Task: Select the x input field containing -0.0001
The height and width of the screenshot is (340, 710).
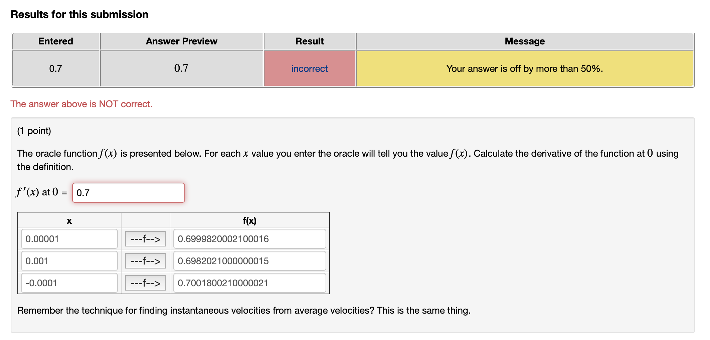Action: (69, 283)
